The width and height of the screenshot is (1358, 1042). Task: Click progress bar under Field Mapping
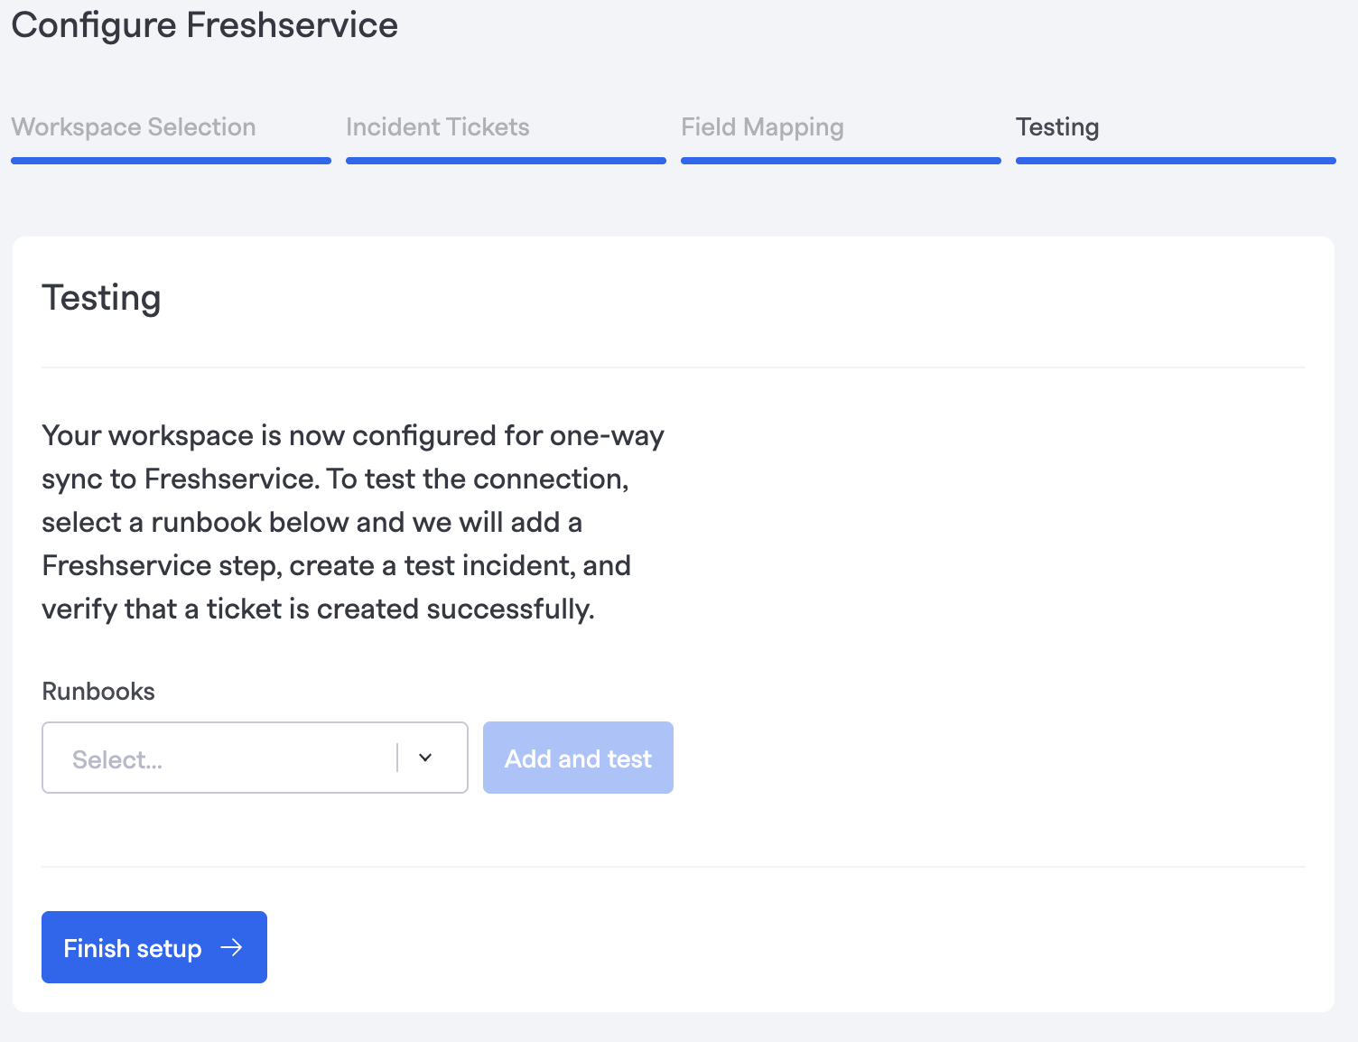841,161
